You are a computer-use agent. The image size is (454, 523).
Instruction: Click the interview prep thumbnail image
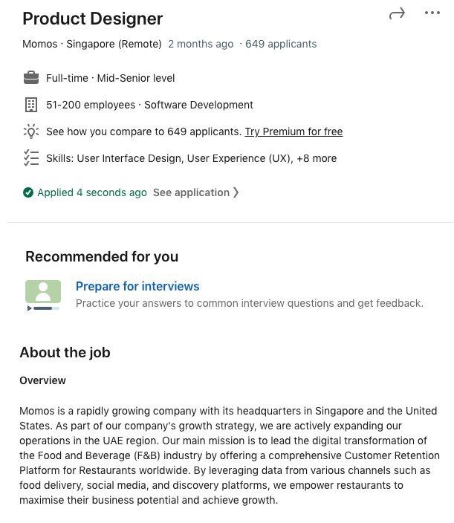click(x=43, y=295)
